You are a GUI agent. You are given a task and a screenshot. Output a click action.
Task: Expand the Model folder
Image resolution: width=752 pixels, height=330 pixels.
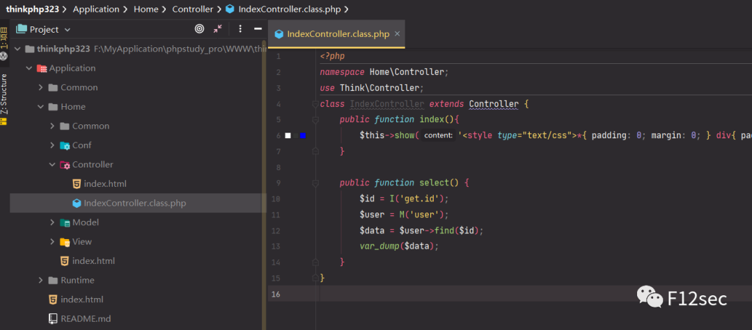pyautogui.click(x=52, y=222)
